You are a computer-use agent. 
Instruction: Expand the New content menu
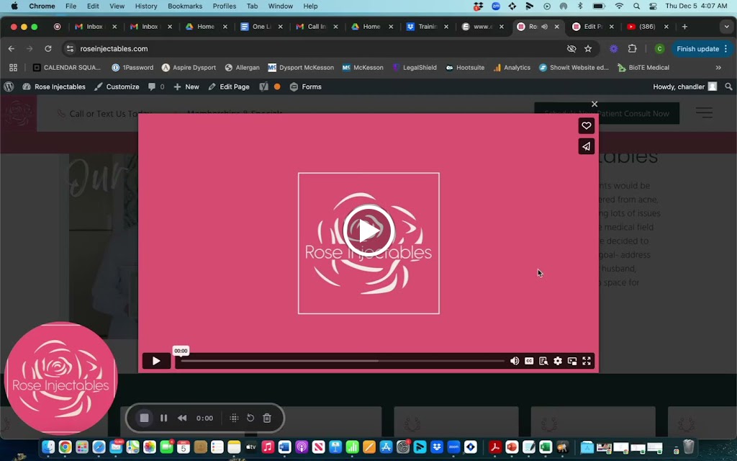(x=186, y=86)
